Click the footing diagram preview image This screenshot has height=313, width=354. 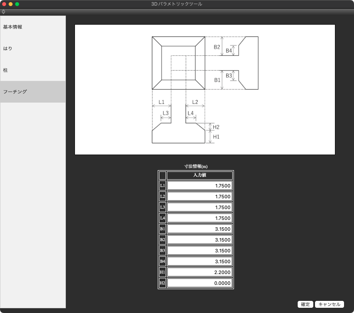[205, 90]
